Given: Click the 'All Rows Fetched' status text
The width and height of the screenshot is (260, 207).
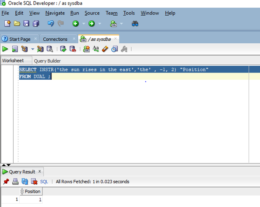Looking at the screenshot, I should pyautogui.click(x=92, y=182).
